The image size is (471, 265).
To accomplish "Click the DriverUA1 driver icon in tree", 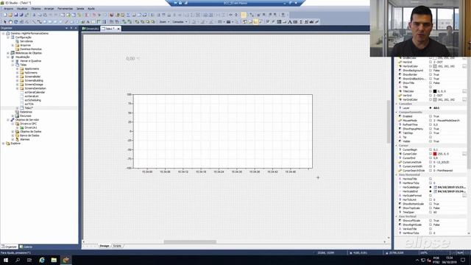I will tap(21, 127).
